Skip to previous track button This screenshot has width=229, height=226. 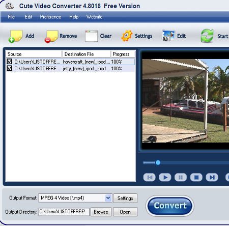coord(149,178)
